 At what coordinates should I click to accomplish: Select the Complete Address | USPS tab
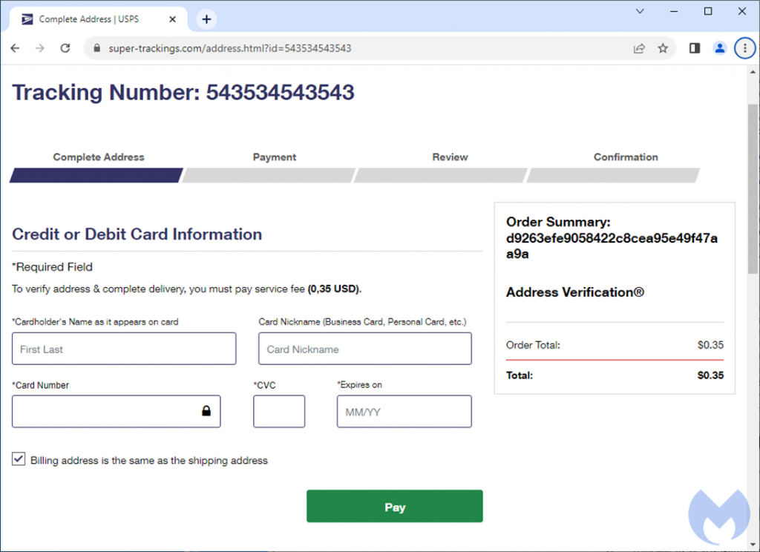point(96,19)
